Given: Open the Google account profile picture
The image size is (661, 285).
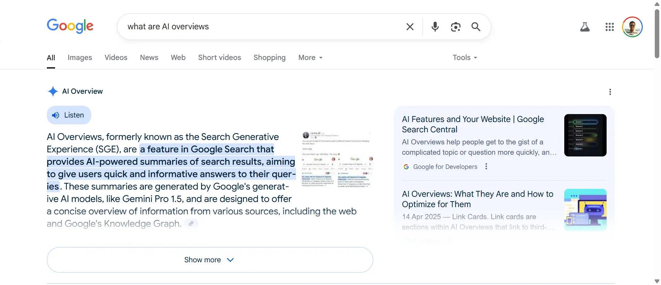Looking at the screenshot, I should point(632,27).
